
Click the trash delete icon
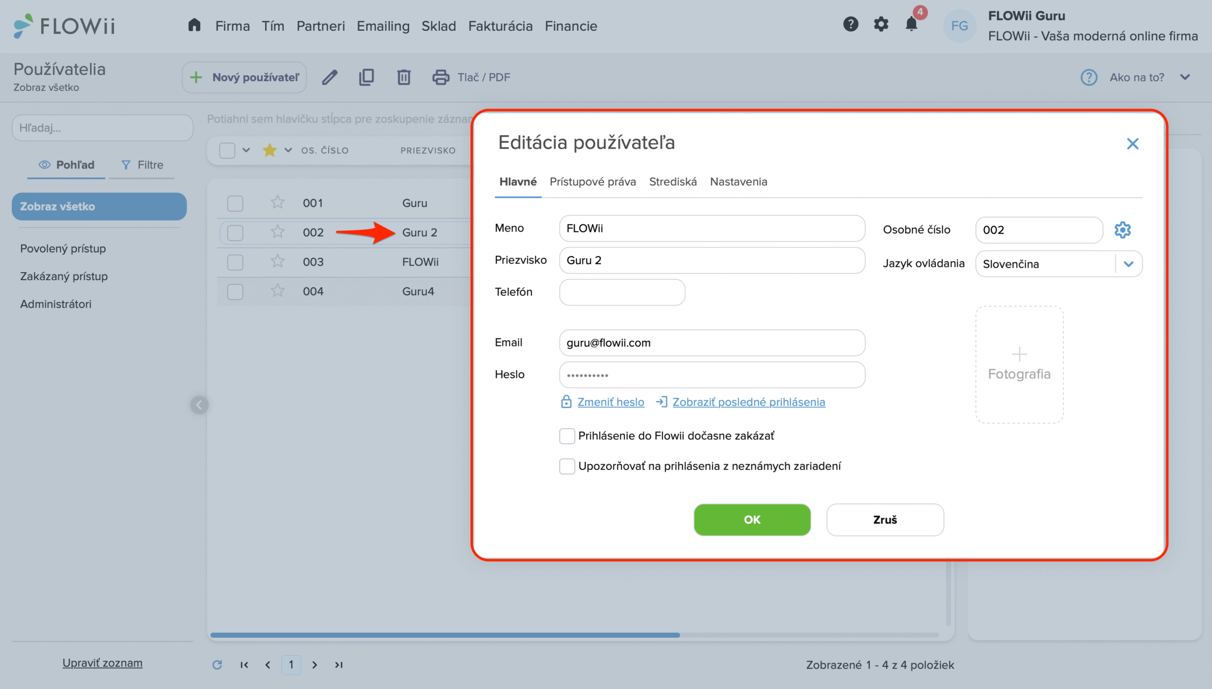(x=403, y=77)
